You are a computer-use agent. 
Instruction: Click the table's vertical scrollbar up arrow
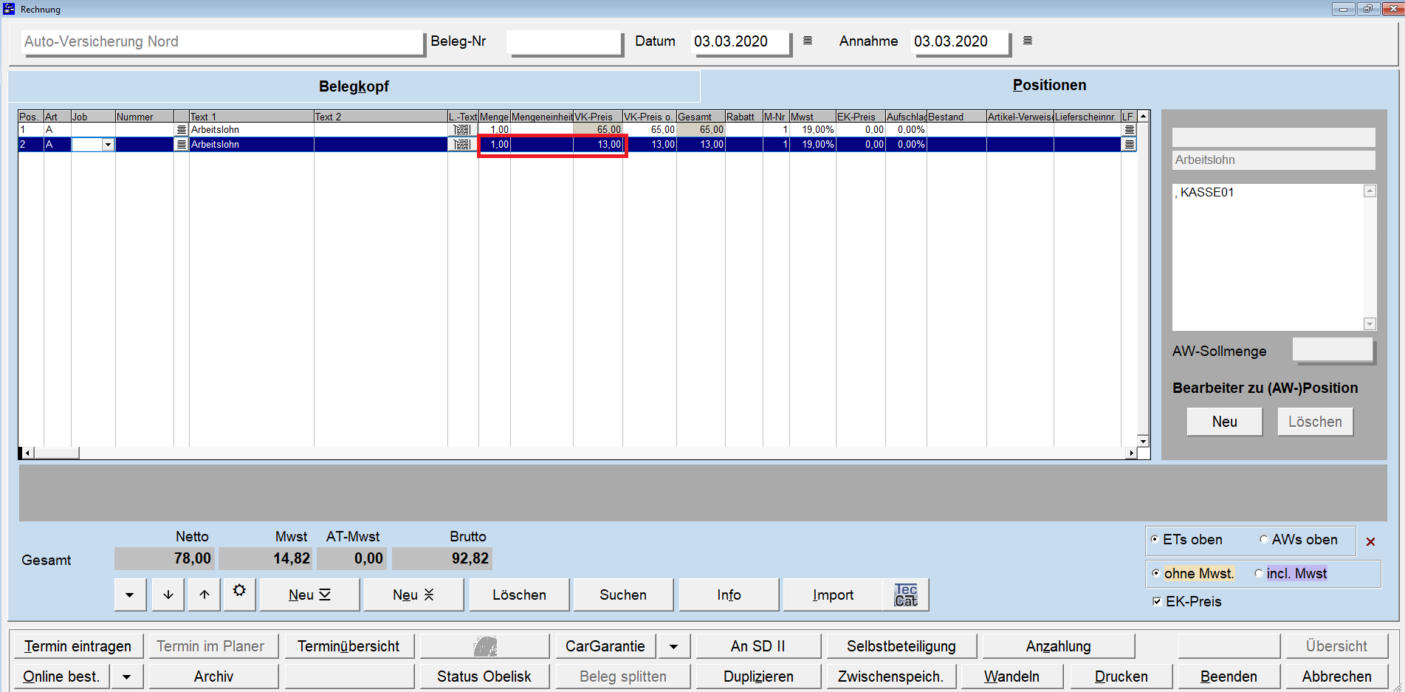pyautogui.click(x=1143, y=116)
